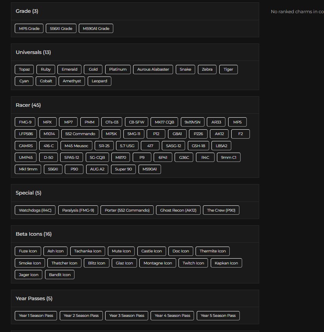Viewport: 324px width, 332px height.
Task: Pick the Thermite Icon chip
Action: coord(213,251)
